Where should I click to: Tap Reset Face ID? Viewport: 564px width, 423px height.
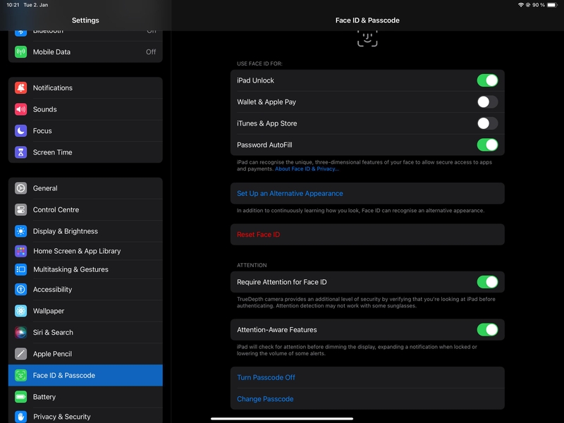point(367,235)
